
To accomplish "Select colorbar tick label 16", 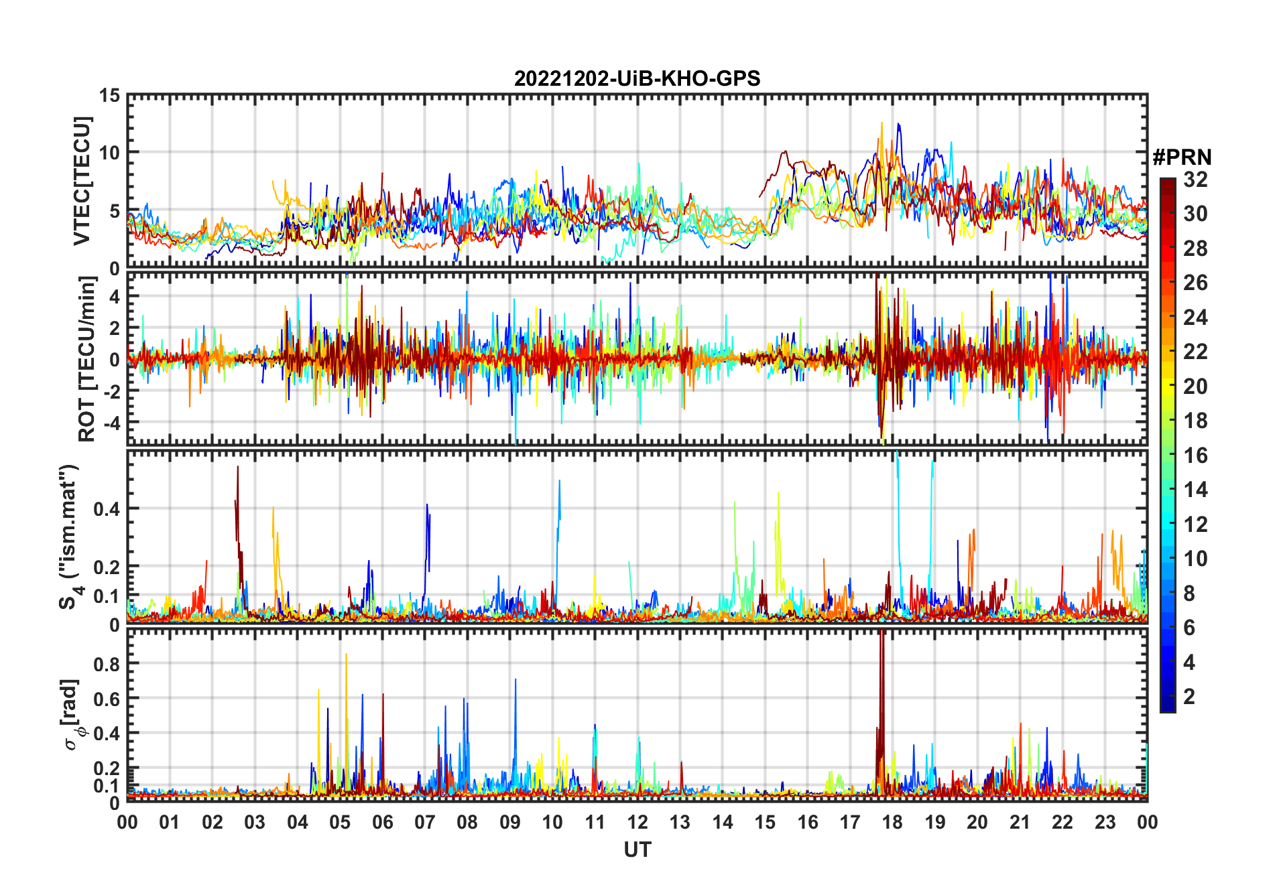I will [x=1195, y=456].
